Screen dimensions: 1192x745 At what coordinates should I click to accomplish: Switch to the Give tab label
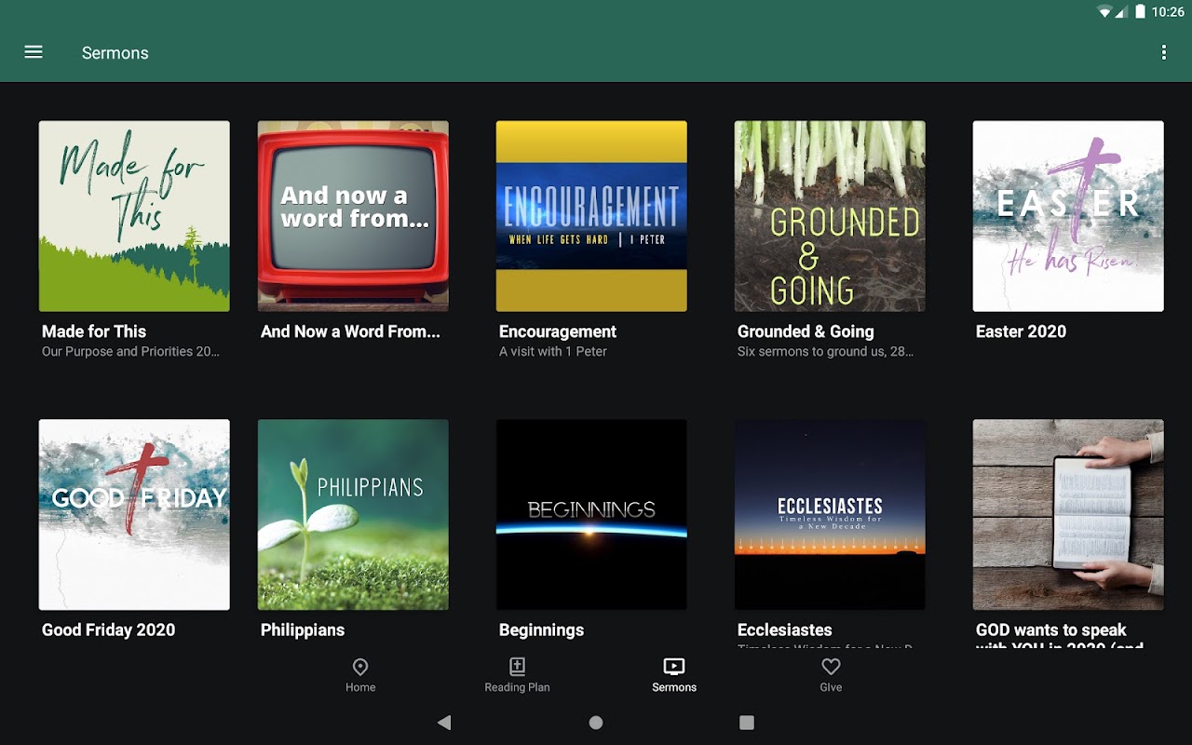coord(831,687)
